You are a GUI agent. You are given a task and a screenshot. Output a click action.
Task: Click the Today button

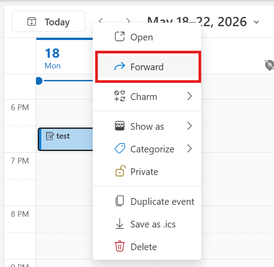click(49, 21)
